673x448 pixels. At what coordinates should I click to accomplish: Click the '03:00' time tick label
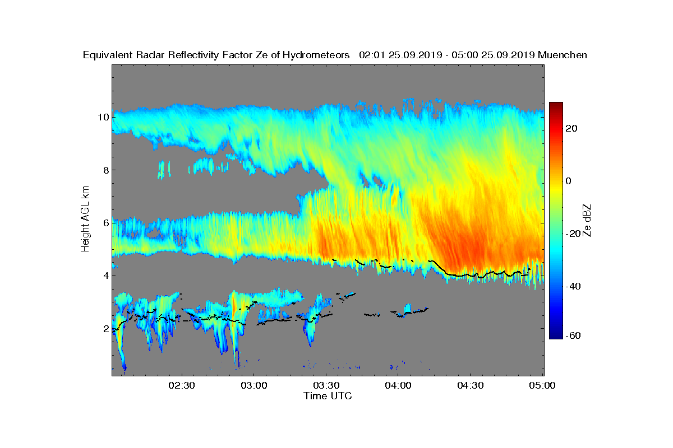pos(253,385)
